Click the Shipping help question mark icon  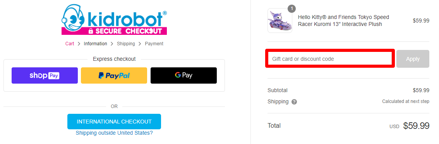[x=294, y=102]
